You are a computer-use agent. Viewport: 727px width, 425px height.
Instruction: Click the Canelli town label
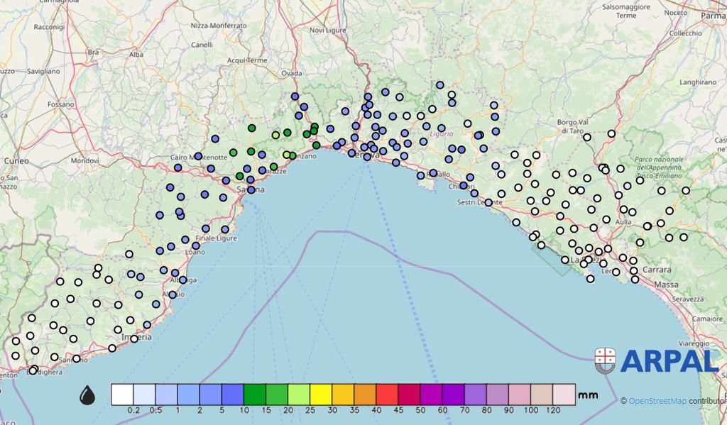tap(202, 45)
